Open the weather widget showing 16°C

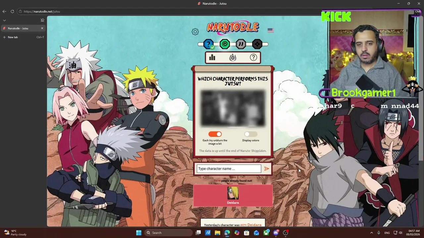pyautogui.click(x=15, y=233)
